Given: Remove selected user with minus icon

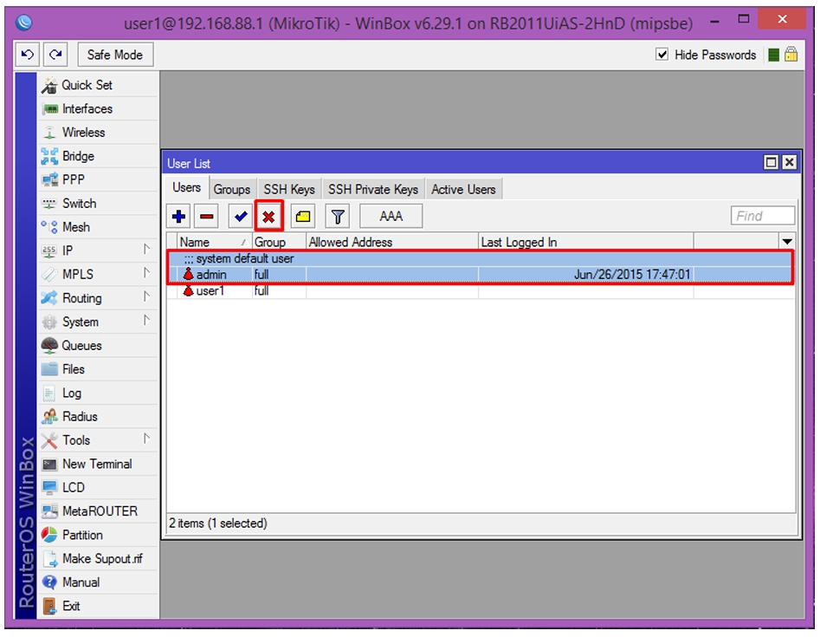Looking at the screenshot, I should pos(207,216).
